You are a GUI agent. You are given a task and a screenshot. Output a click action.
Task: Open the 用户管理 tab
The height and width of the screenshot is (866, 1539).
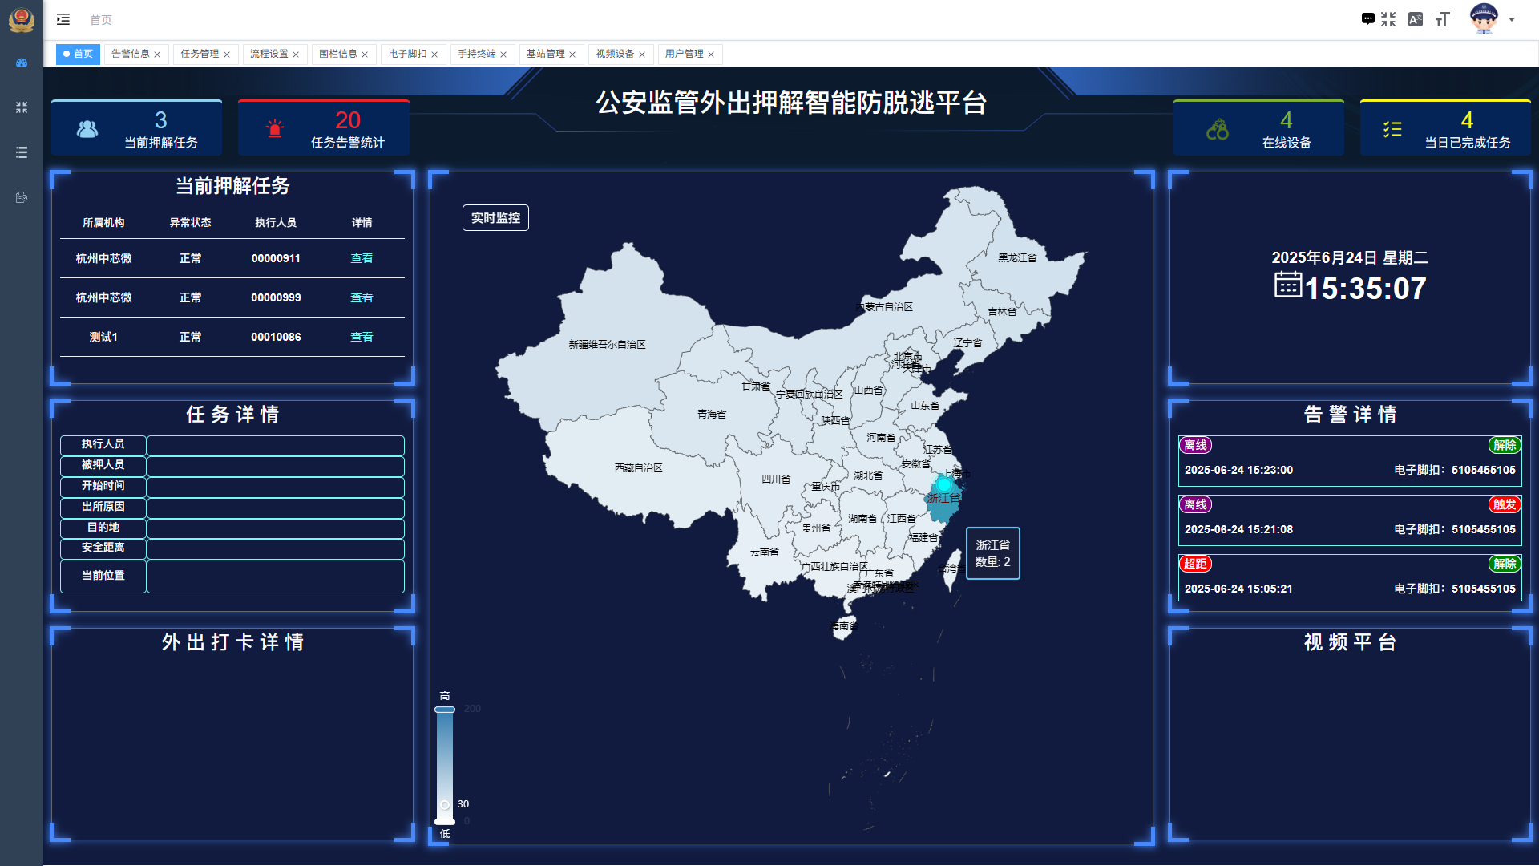coord(685,54)
